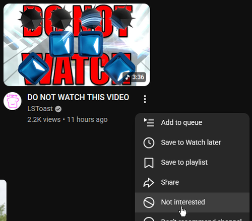Image resolution: width=252 pixels, height=221 pixels.
Task: Choose Save to Watch later
Action: coord(192,142)
